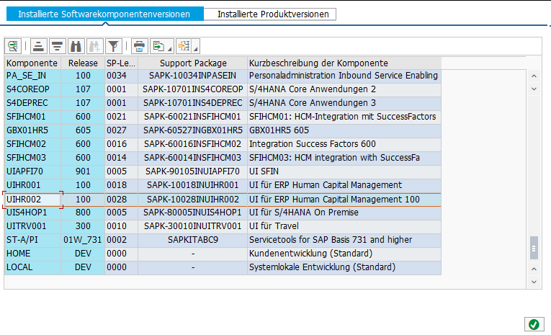
Task: Click SP level 0028 cell
Action: (x=121, y=200)
